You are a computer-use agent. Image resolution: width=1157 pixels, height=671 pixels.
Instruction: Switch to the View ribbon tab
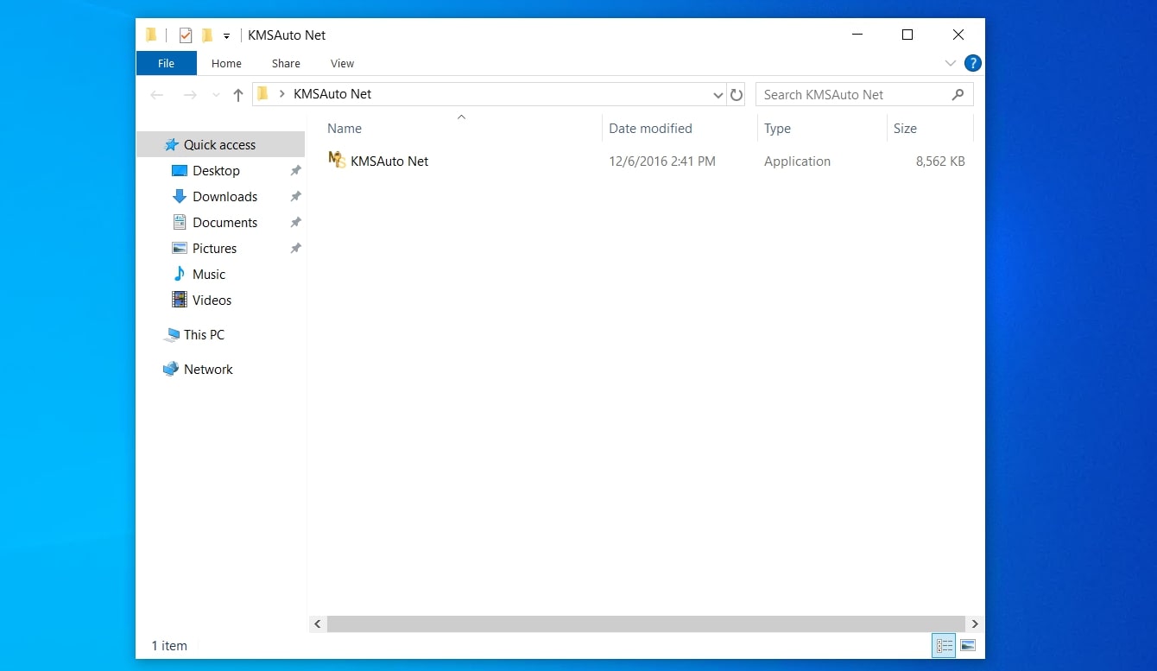(x=342, y=63)
